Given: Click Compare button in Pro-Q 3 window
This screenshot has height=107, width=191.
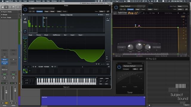Looking at the screenshot, I should pyautogui.click(x=130, y=9).
